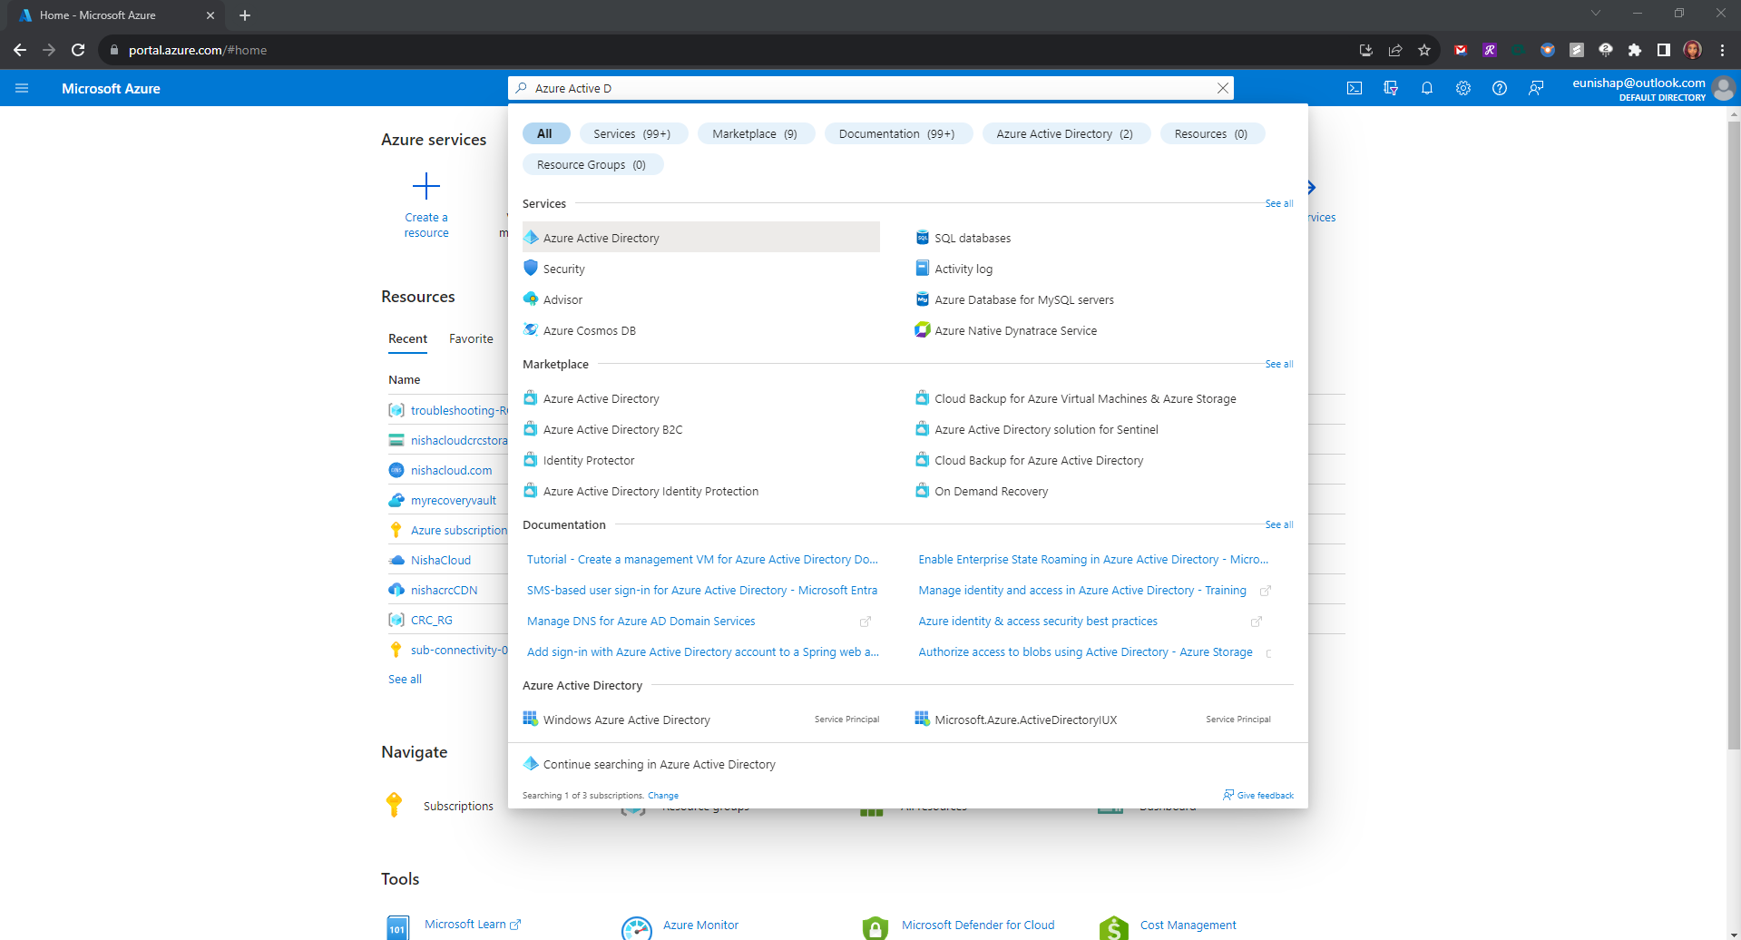Screen dimensions: 1741x940
Task: Open the Feedback icon in header
Action: [1535, 88]
